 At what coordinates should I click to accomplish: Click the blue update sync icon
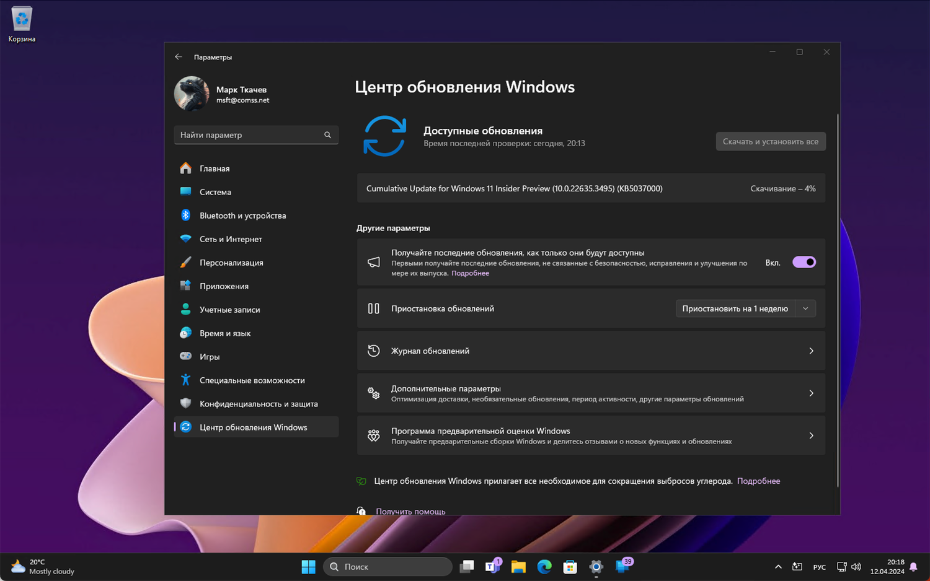pos(384,136)
